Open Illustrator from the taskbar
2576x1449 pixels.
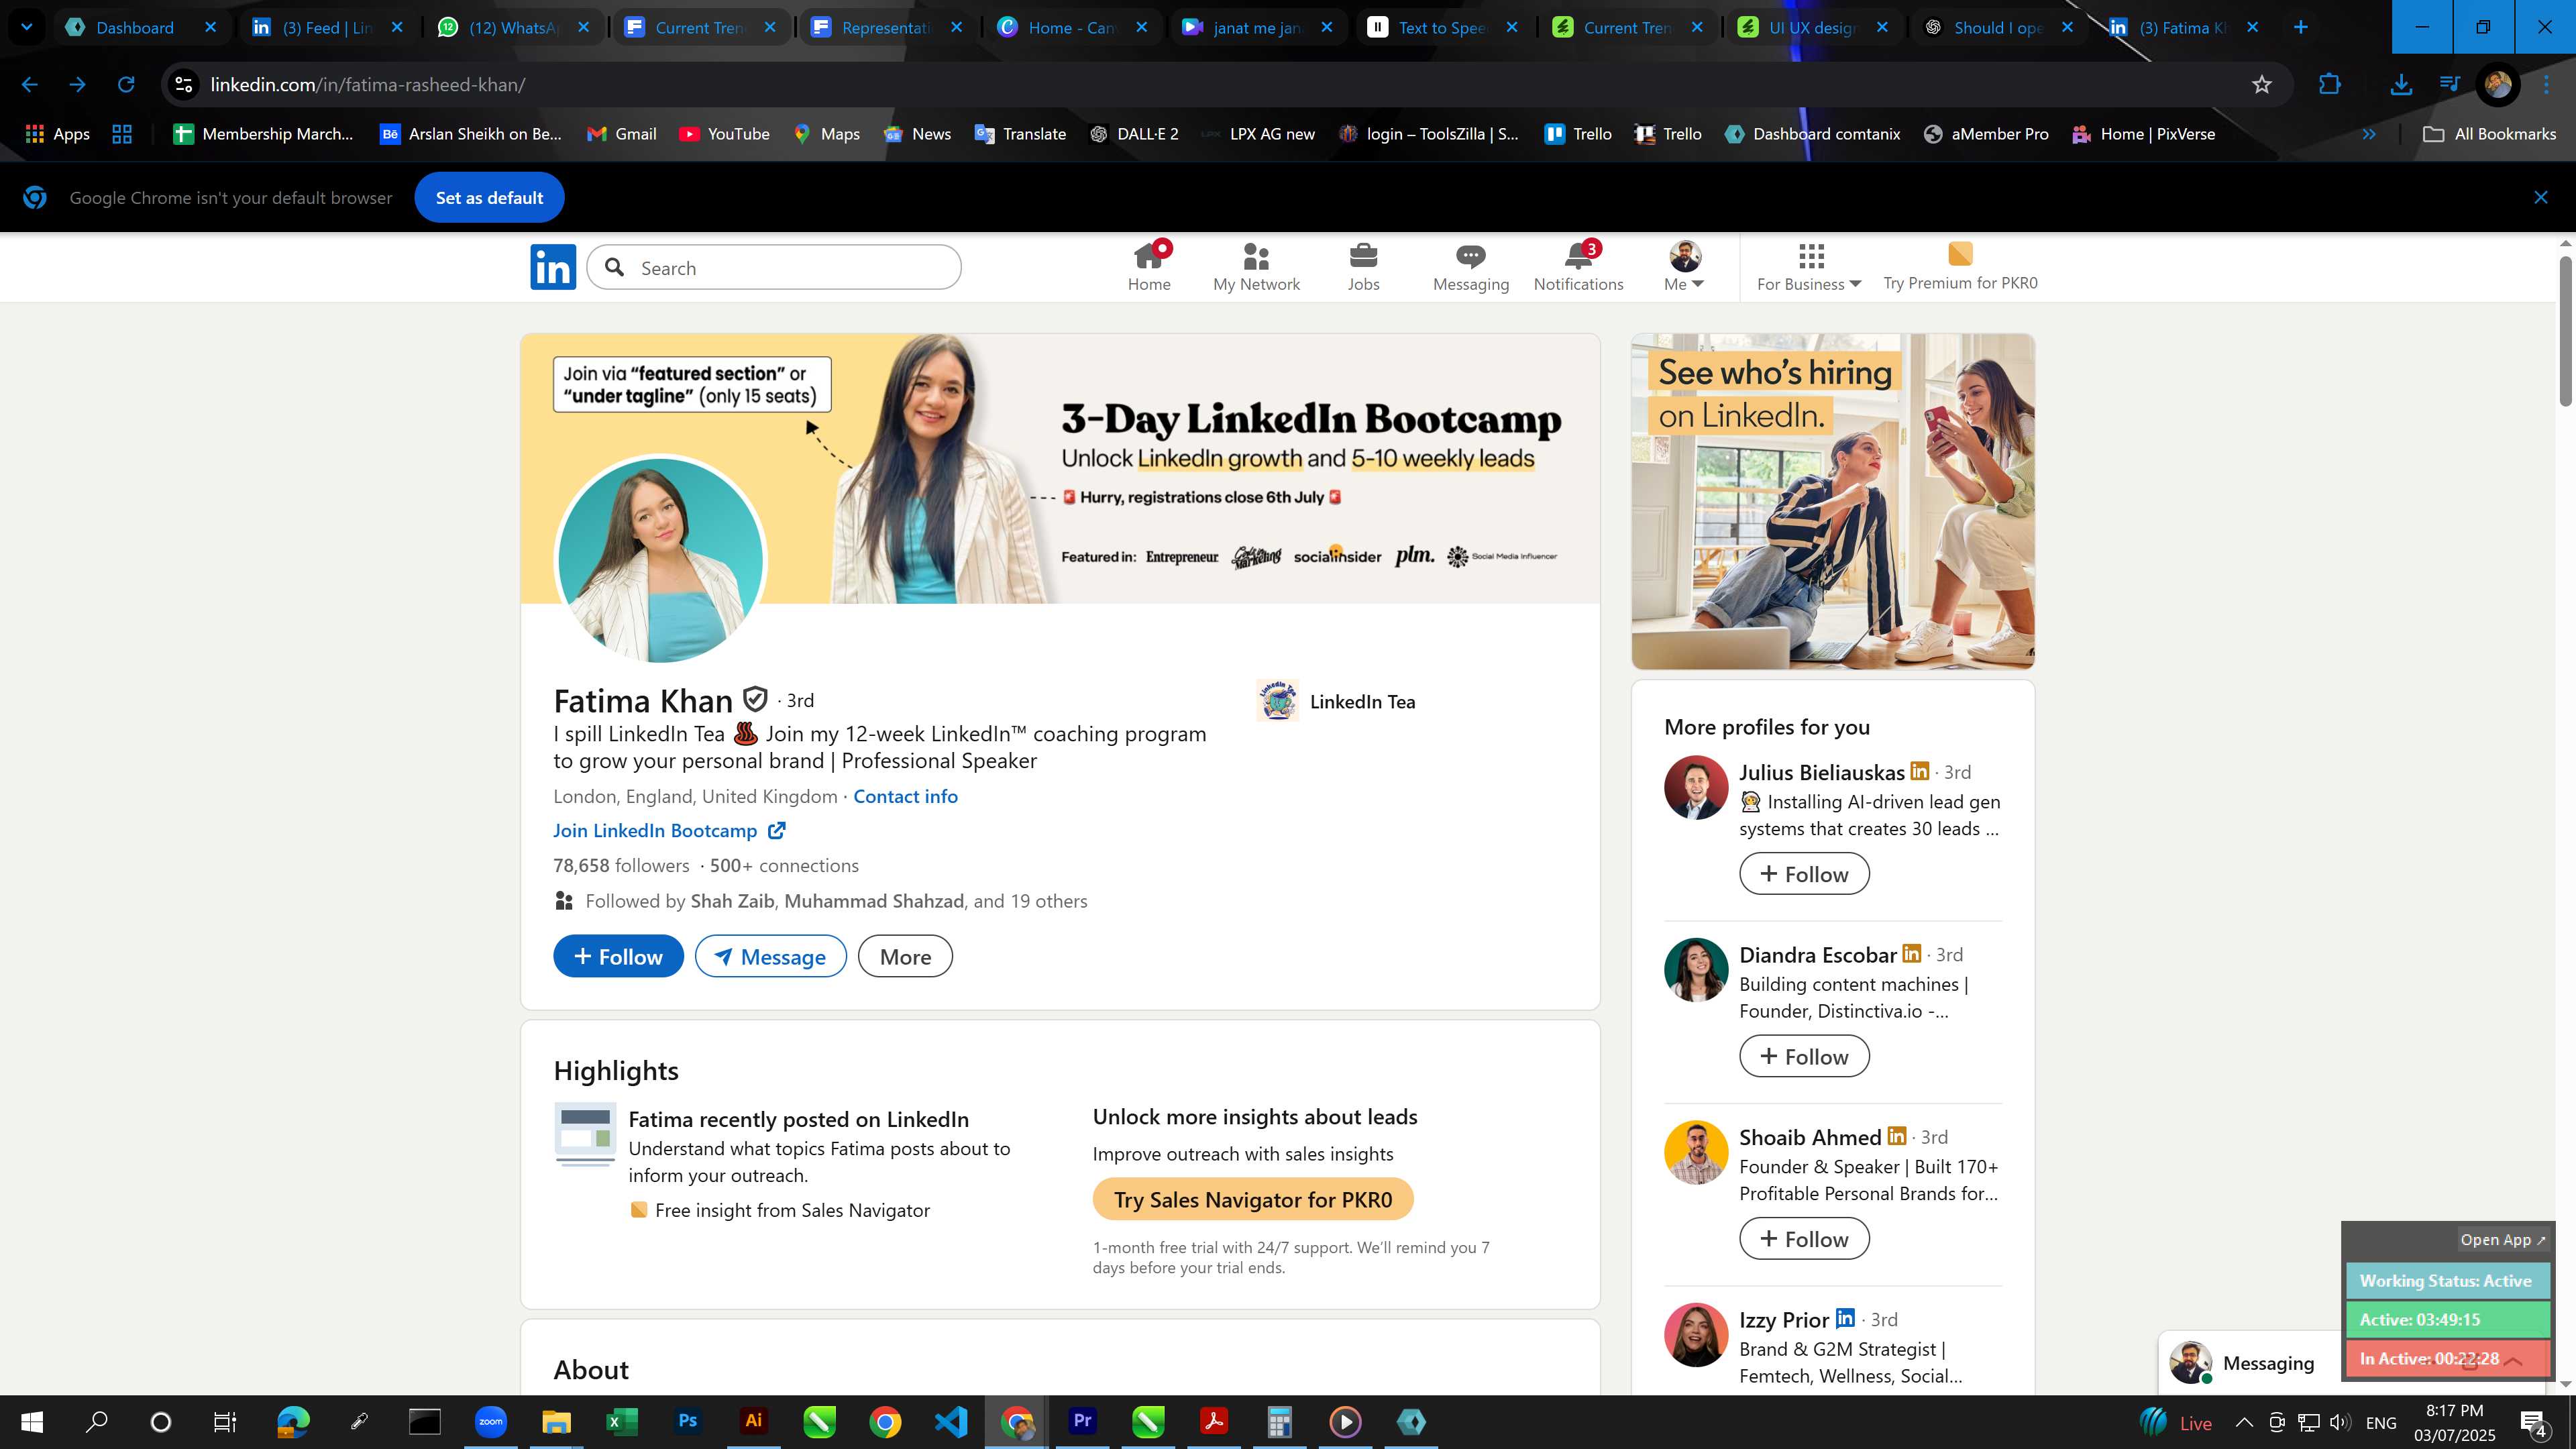(x=754, y=1421)
